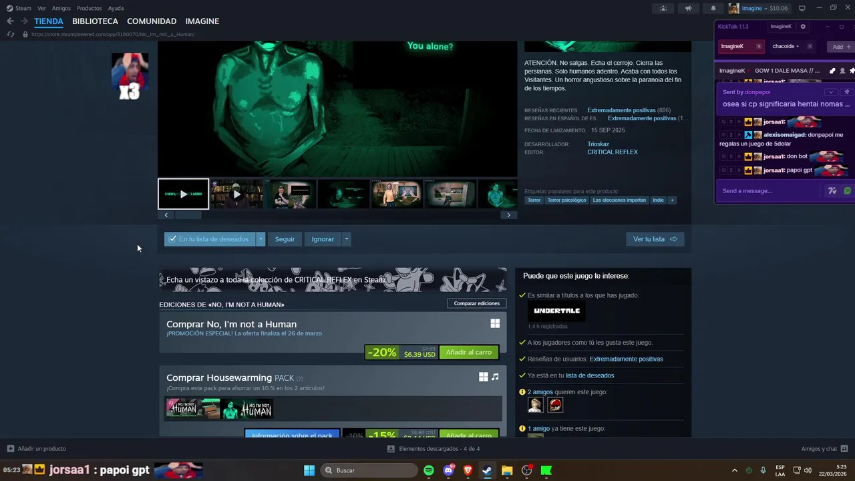Viewport: 855px width, 481px height.
Task: Click the Ignorar button
Action: click(323, 239)
